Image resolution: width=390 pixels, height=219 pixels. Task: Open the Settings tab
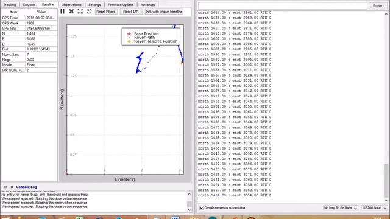point(94,5)
